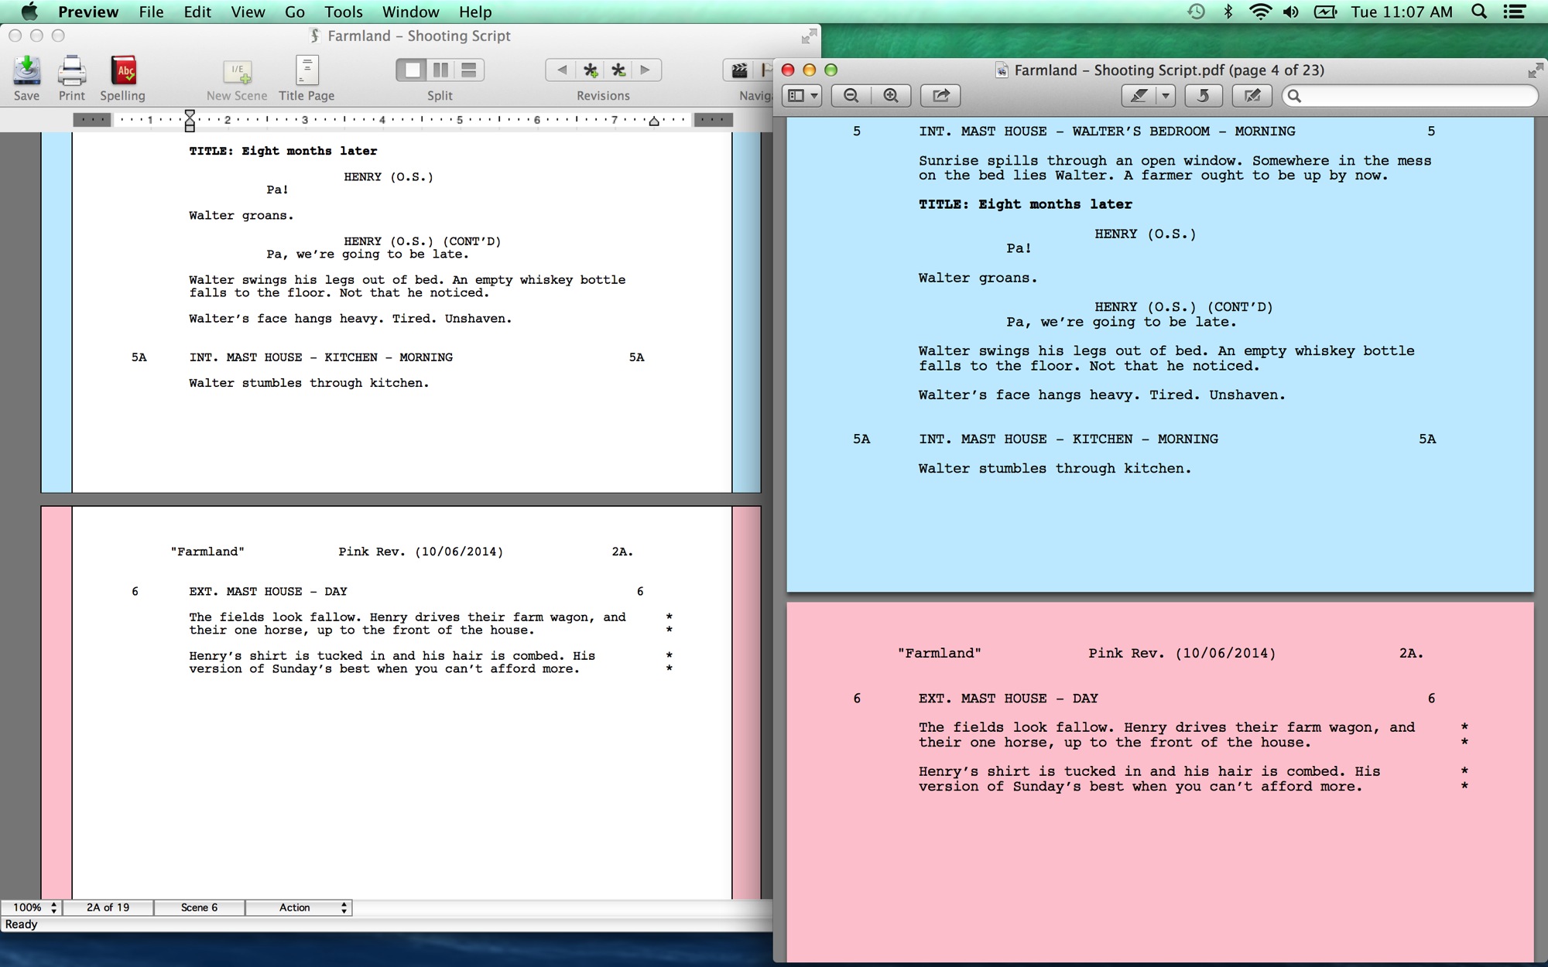
Task: Select the single-pane Split view
Action: pos(413,70)
